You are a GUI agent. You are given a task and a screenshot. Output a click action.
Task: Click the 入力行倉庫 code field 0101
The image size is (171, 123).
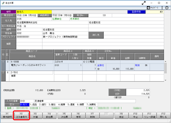(x=27, y=101)
